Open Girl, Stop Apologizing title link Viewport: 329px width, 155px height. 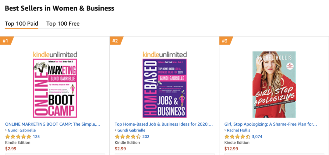(271, 124)
